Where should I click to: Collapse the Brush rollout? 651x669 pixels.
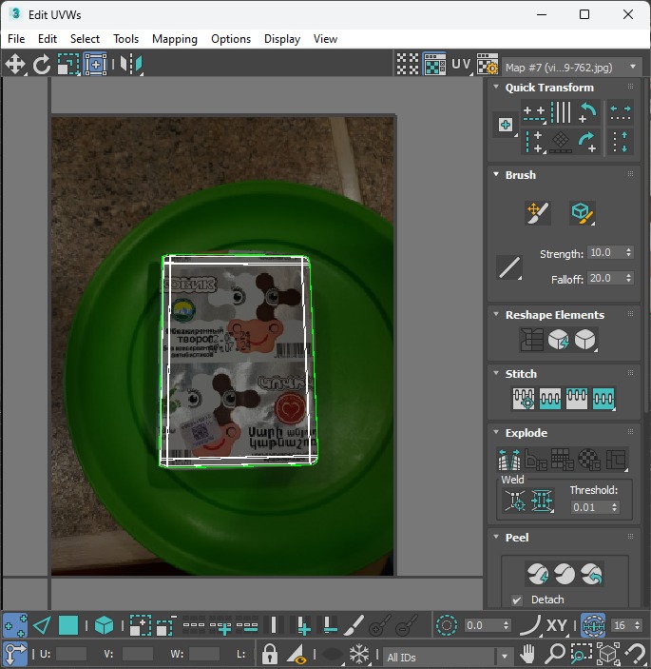pyautogui.click(x=496, y=174)
